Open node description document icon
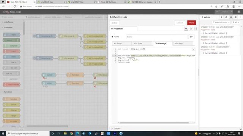This screenshot has height=136, width=243. point(191,29)
